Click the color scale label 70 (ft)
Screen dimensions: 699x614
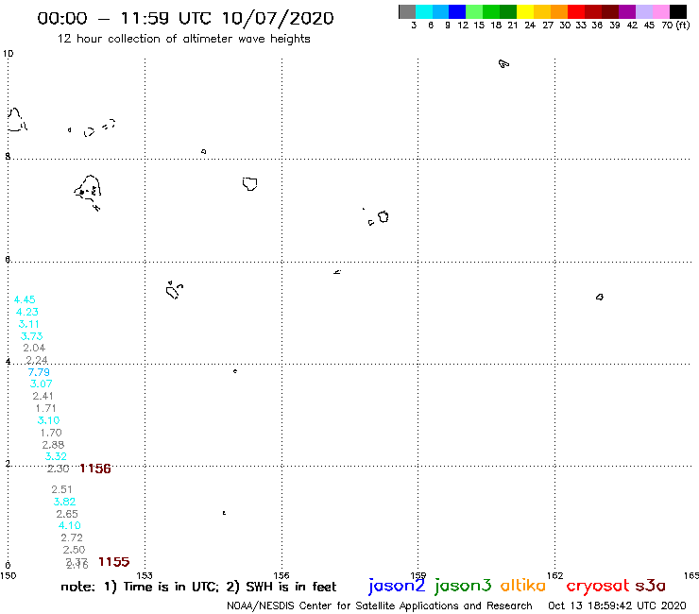click(675, 26)
